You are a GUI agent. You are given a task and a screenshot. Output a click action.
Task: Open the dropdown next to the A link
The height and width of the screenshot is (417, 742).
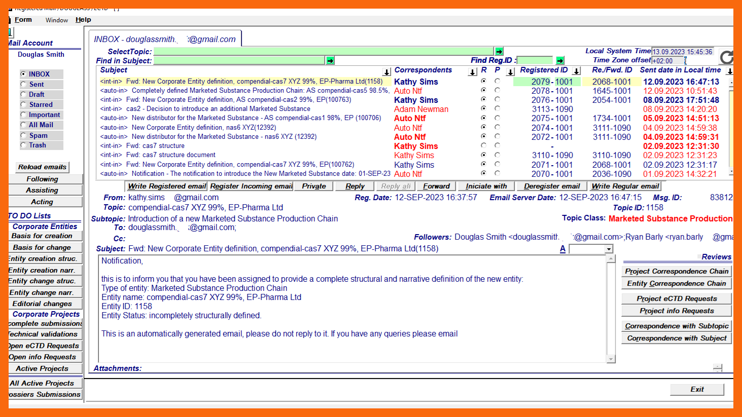point(609,249)
